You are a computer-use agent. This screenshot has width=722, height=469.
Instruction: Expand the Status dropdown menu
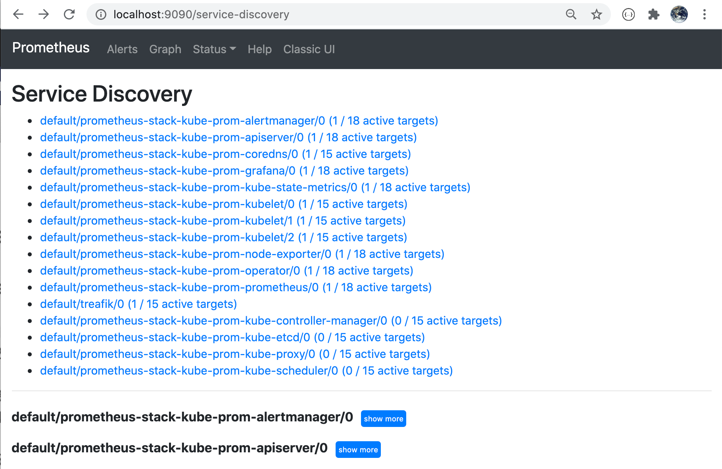pos(214,49)
